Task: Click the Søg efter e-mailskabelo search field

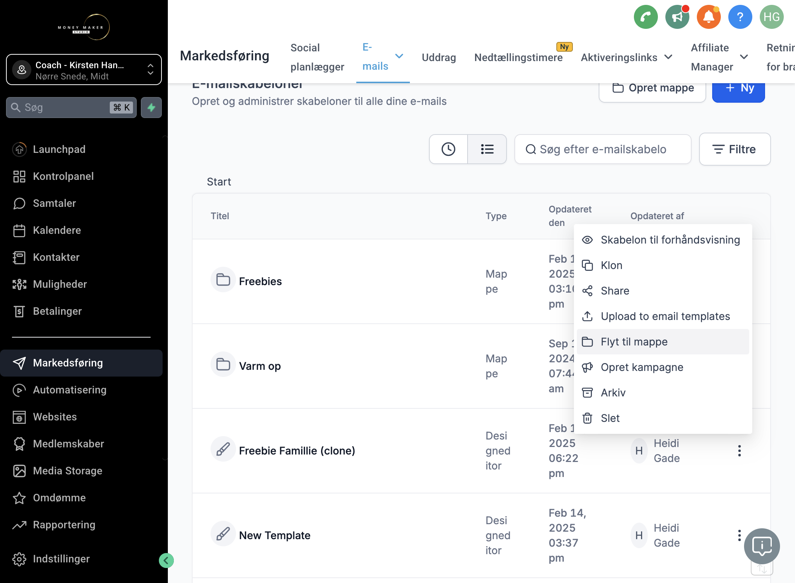Action: [603, 149]
